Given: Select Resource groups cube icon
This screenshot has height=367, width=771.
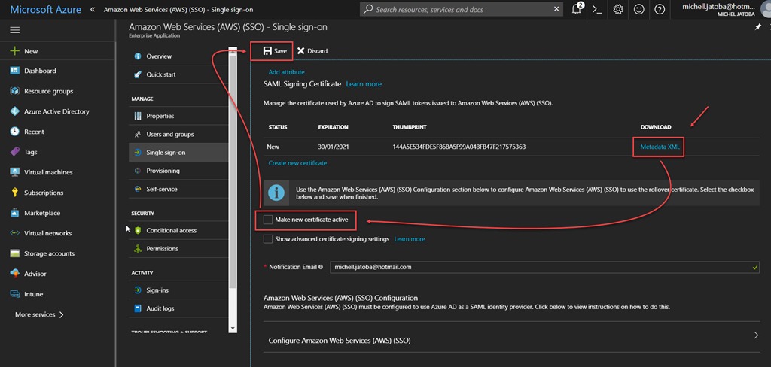Looking at the screenshot, I should [15, 91].
